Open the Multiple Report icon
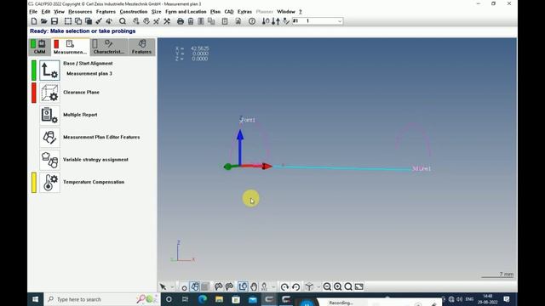545x306 pixels. point(49,116)
